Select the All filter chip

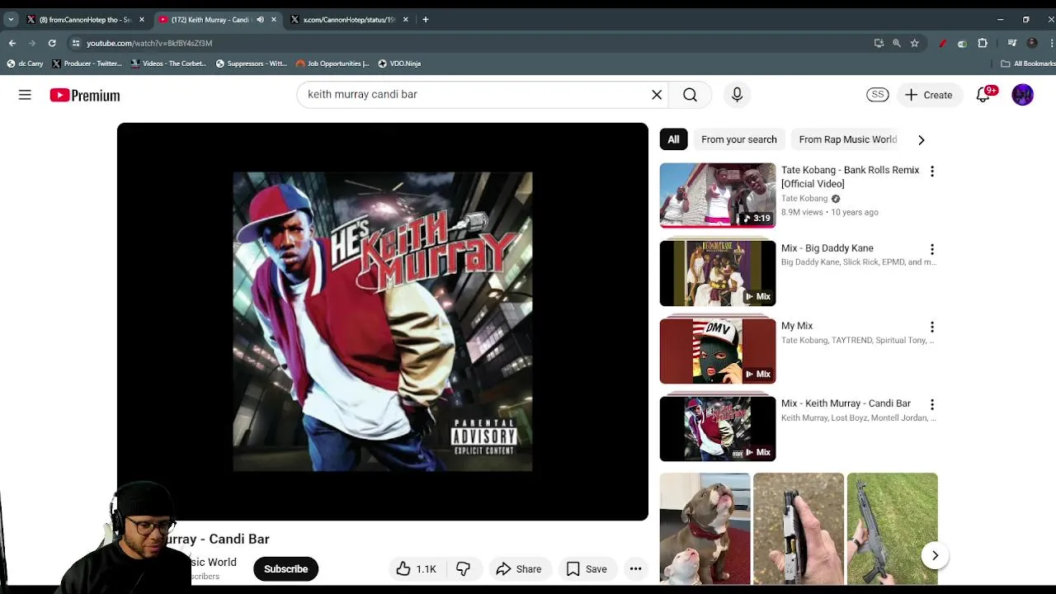(673, 139)
